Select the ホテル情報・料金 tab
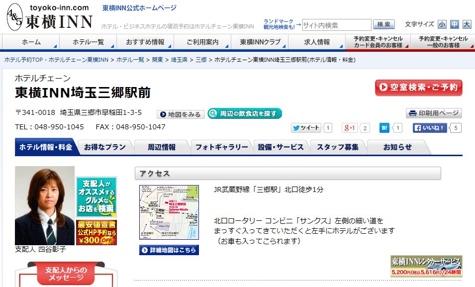Viewport: 475px width, 287px height. click(46, 147)
